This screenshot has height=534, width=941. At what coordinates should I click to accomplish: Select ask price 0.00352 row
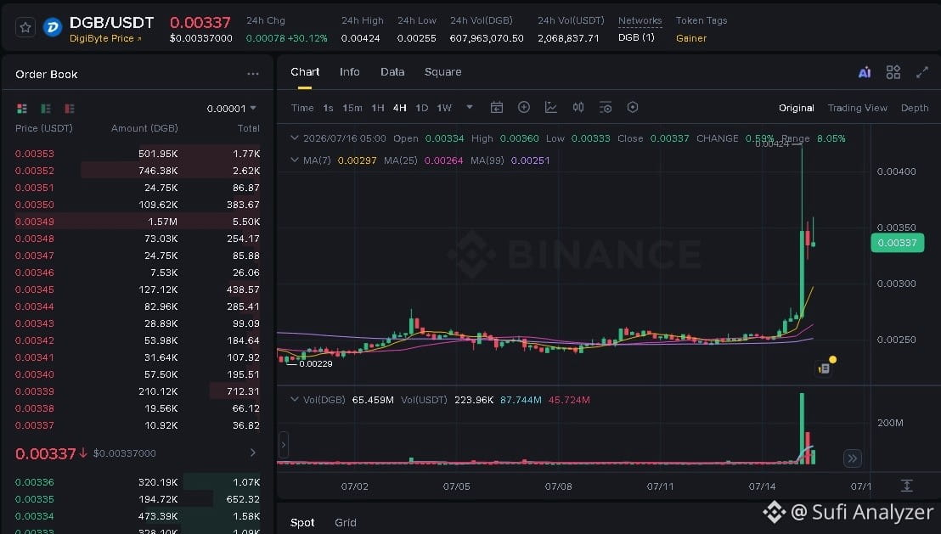pos(138,171)
